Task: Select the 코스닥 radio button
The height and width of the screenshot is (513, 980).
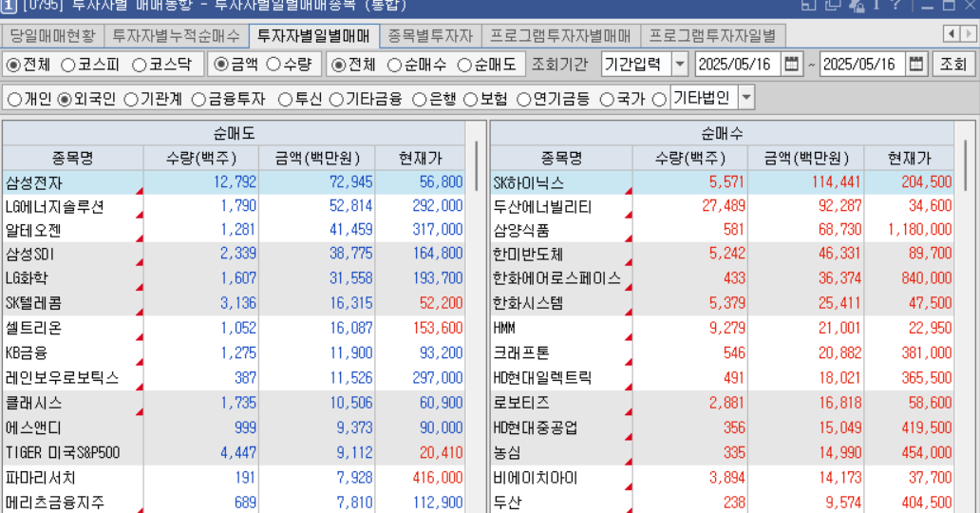Action: pos(140,65)
